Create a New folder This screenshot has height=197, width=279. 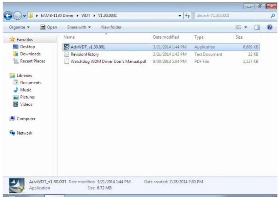click(x=111, y=27)
